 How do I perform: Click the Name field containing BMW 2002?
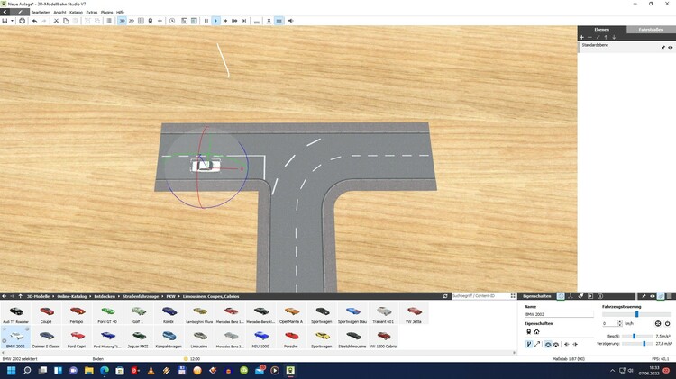click(559, 314)
